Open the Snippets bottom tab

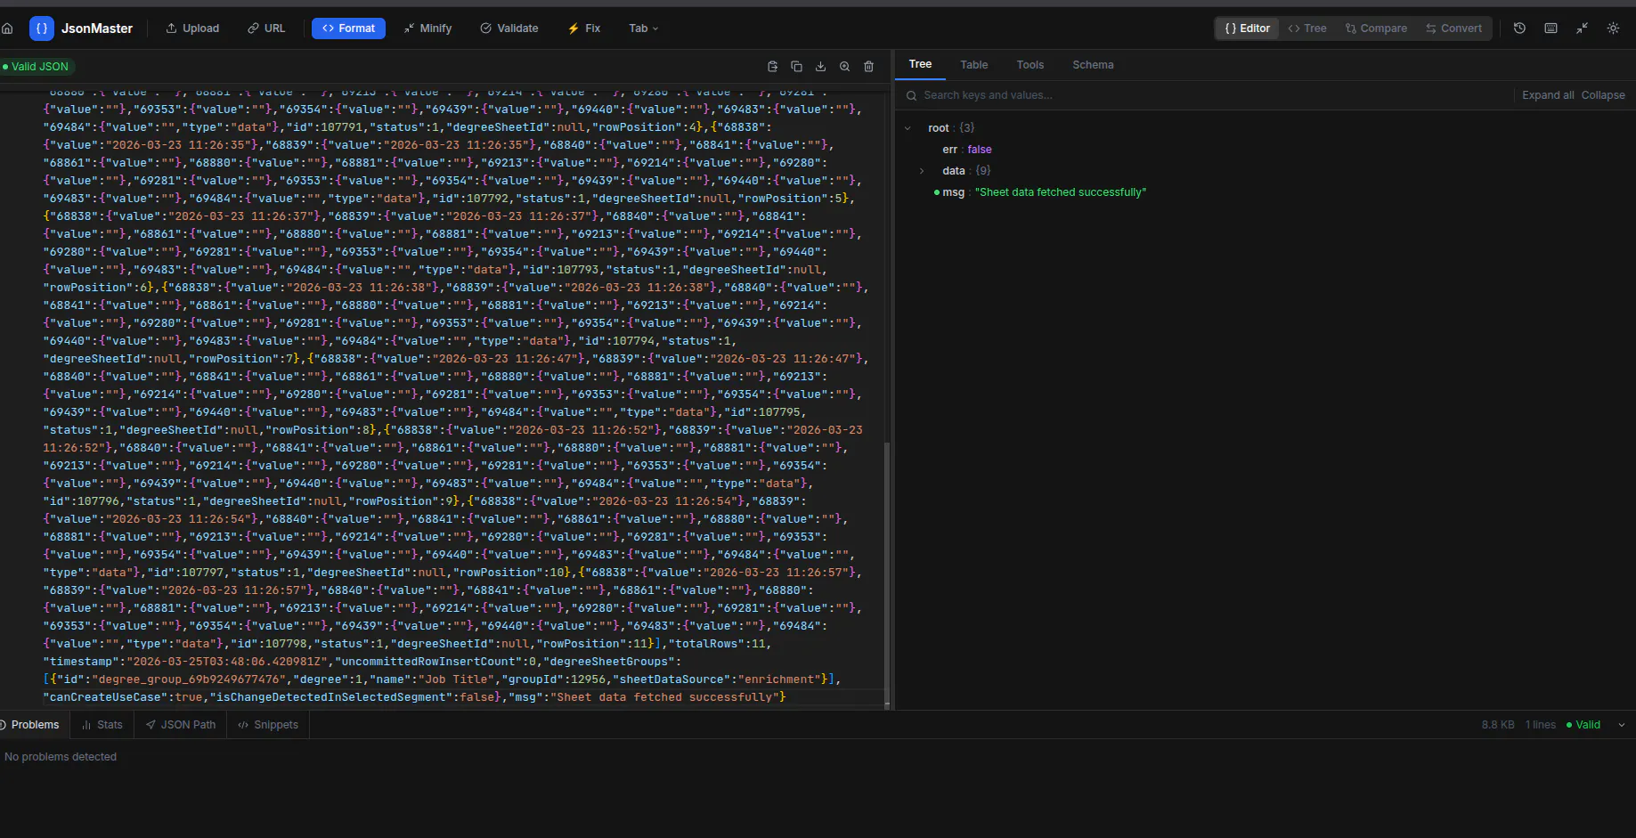click(x=268, y=725)
